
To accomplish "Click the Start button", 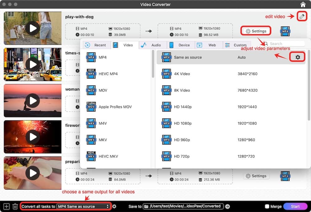I will pos(295,206).
